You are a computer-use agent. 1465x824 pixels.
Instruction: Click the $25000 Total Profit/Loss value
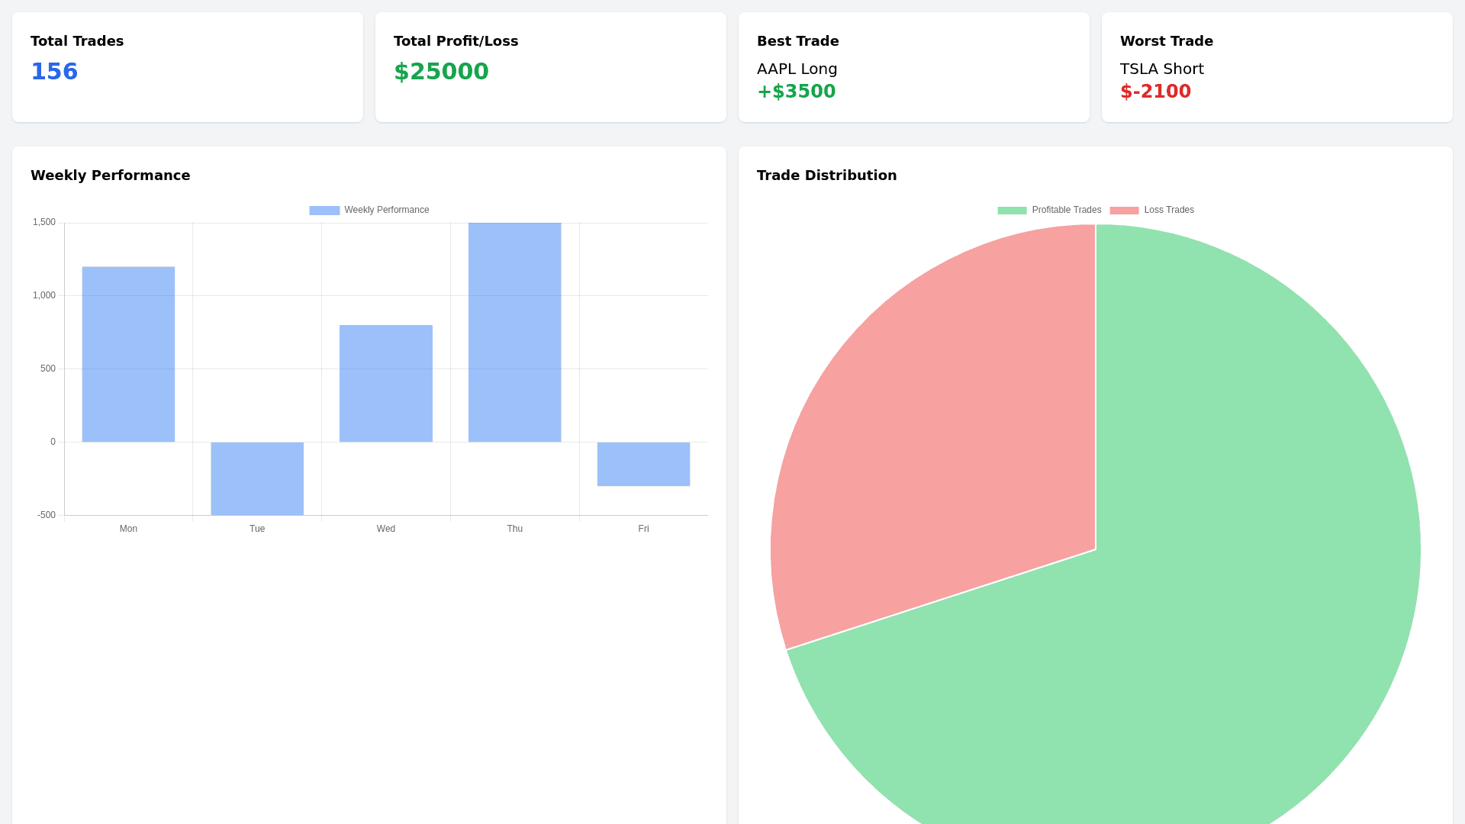[441, 72]
